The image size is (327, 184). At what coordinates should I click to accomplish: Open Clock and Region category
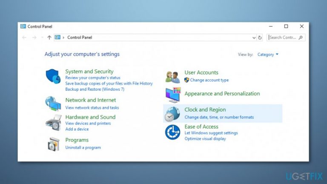coord(205,109)
